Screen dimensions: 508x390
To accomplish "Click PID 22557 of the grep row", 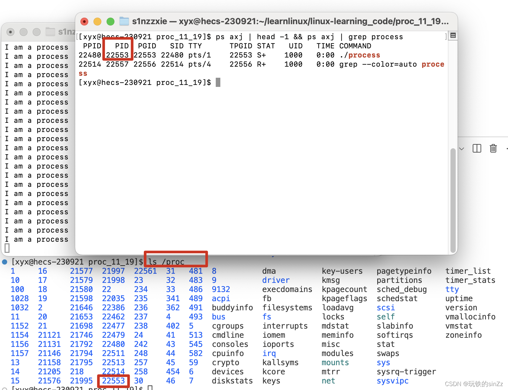I will (x=117, y=64).
